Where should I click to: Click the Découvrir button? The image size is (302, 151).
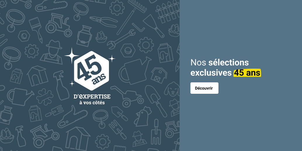click(x=204, y=88)
